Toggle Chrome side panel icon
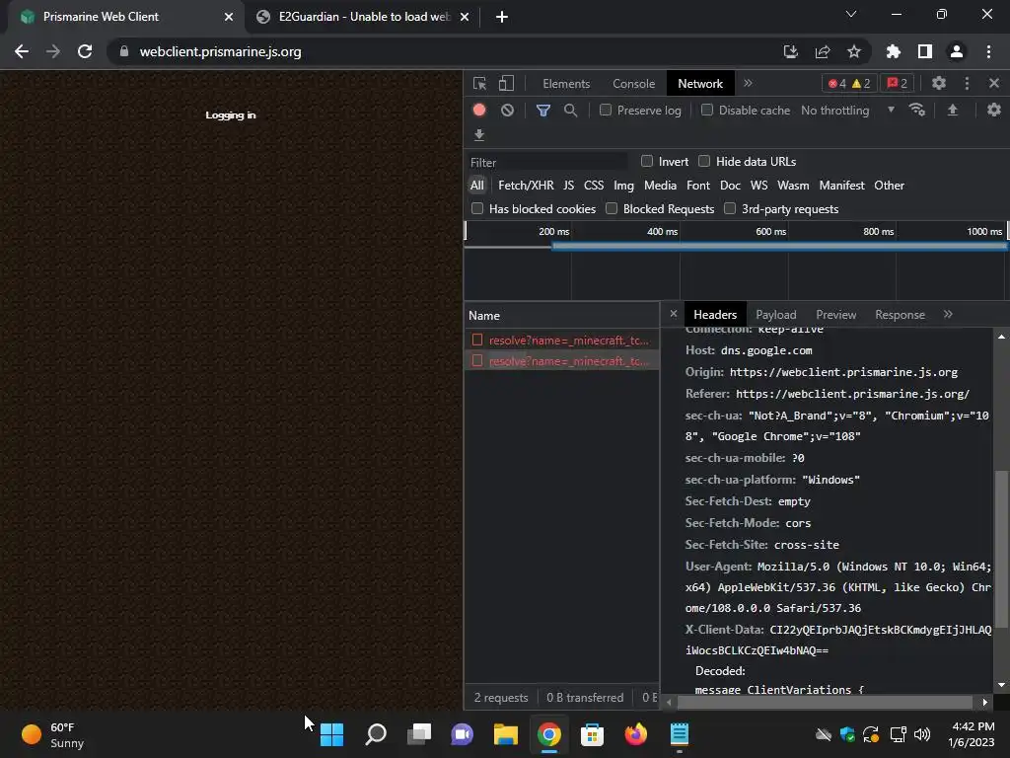This screenshot has width=1010, height=758. 925,51
